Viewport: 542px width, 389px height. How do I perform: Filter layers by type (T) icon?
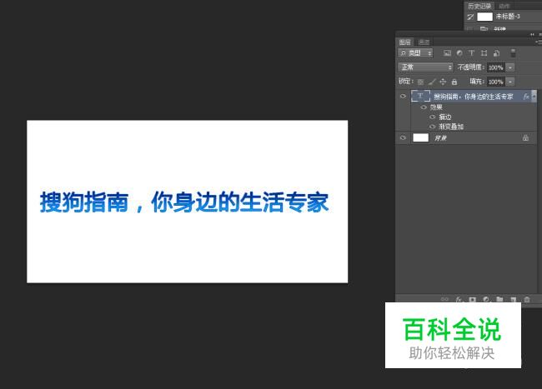point(471,53)
